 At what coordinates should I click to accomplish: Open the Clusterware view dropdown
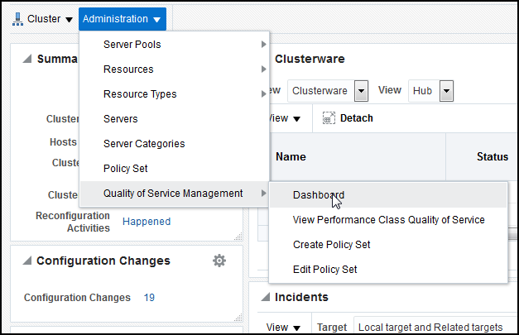pyautogui.click(x=361, y=90)
